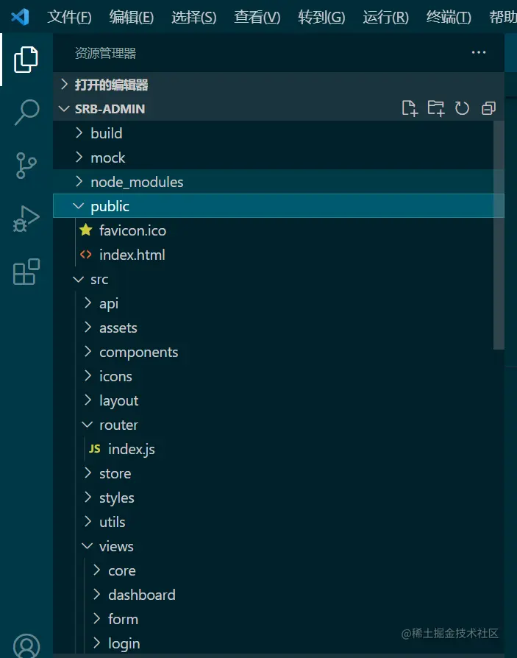Select the build folder name
Image resolution: width=517 pixels, height=658 pixels.
point(107,133)
